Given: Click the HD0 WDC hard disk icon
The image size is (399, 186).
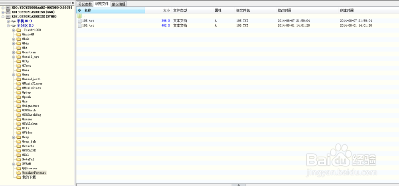Looking at the screenshot, I should tap(8, 8).
